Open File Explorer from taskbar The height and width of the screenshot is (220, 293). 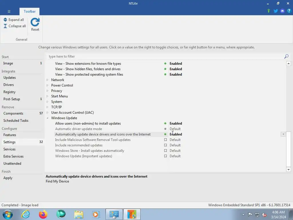pyautogui.click(x=79, y=214)
